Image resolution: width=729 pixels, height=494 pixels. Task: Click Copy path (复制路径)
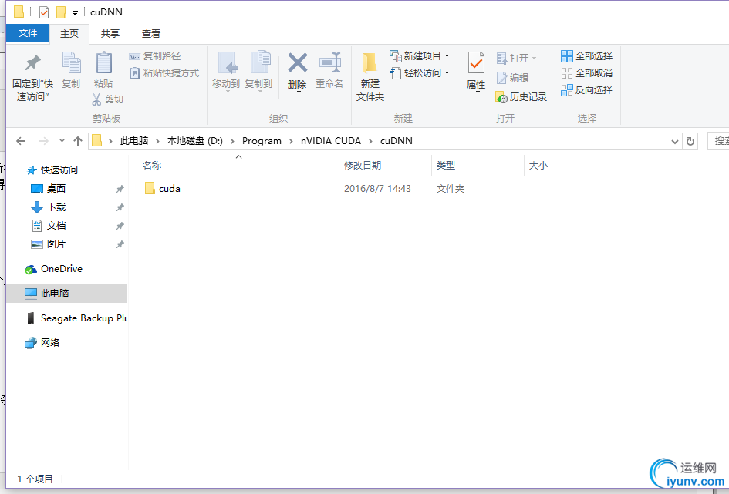click(x=155, y=56)
